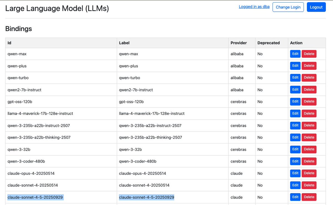Delete the qwen-max binding
The width and height of the screenshot is (333, 205).
point(309,54)
